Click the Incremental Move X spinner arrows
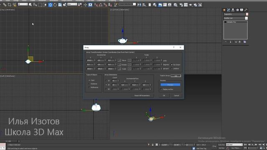Viewport: 267px width, 150px height. point(95,60)
